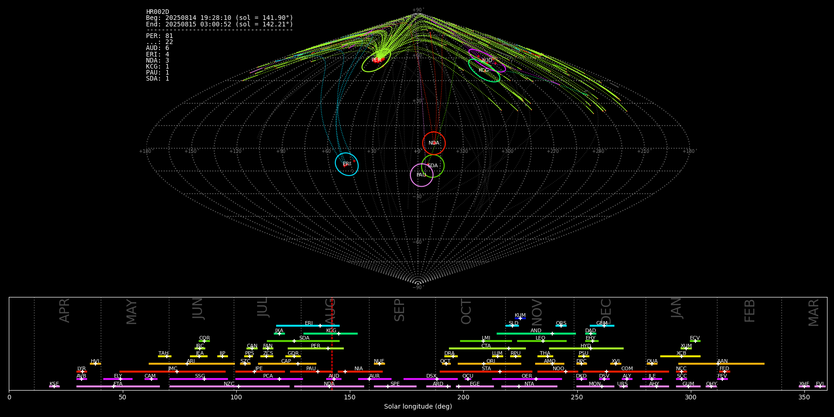Click the green SDA radiant circle on map

pyautogui.click(x=433, y=165)
